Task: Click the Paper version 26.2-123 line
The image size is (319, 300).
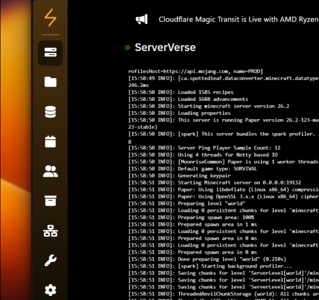Action: click(224, 120)
